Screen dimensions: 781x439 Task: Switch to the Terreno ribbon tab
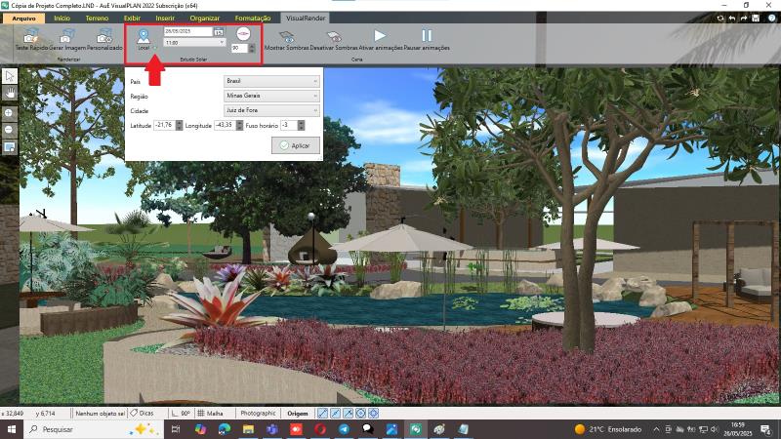tap(98, 18)
